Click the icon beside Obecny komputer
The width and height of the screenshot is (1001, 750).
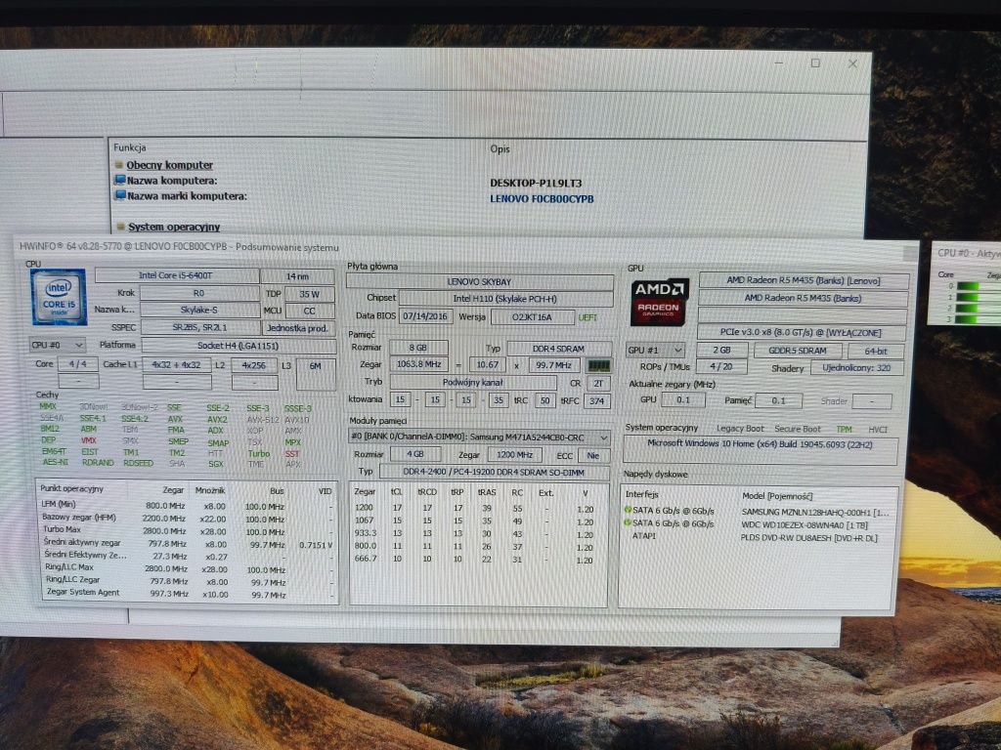click(118, 164)
